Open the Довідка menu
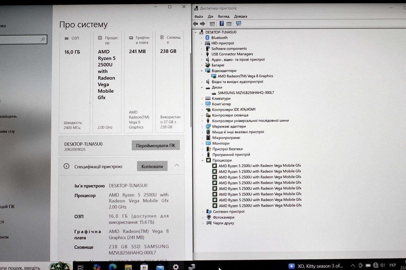406x270 pixels. click(x=240, y=16)
